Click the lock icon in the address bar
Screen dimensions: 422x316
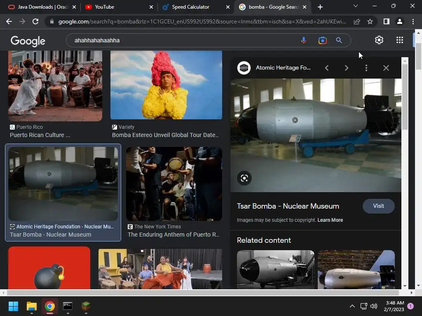tap(52, 21)
